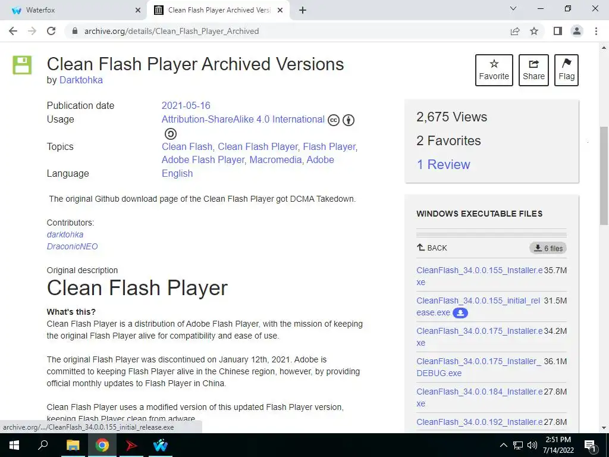Open a new tab with plus button

[303, 10]
